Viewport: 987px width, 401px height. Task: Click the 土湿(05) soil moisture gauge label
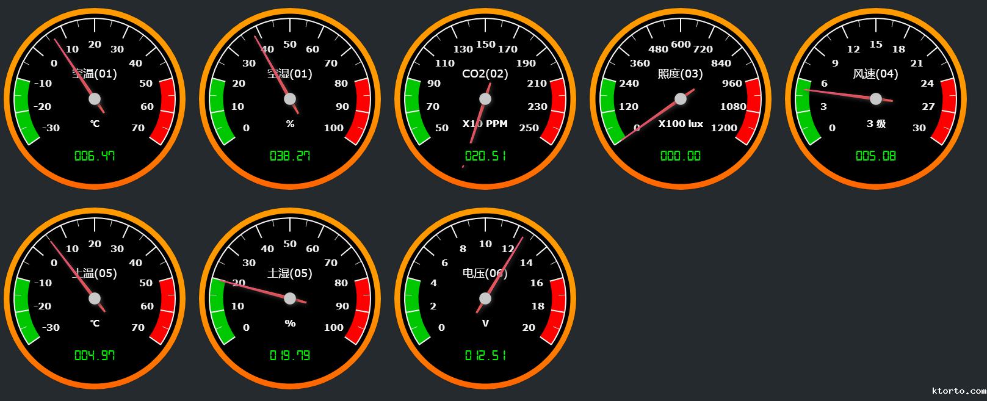click(290, 273)
